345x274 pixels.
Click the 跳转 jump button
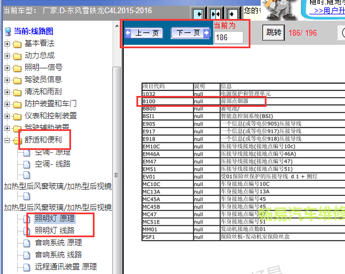273,33
